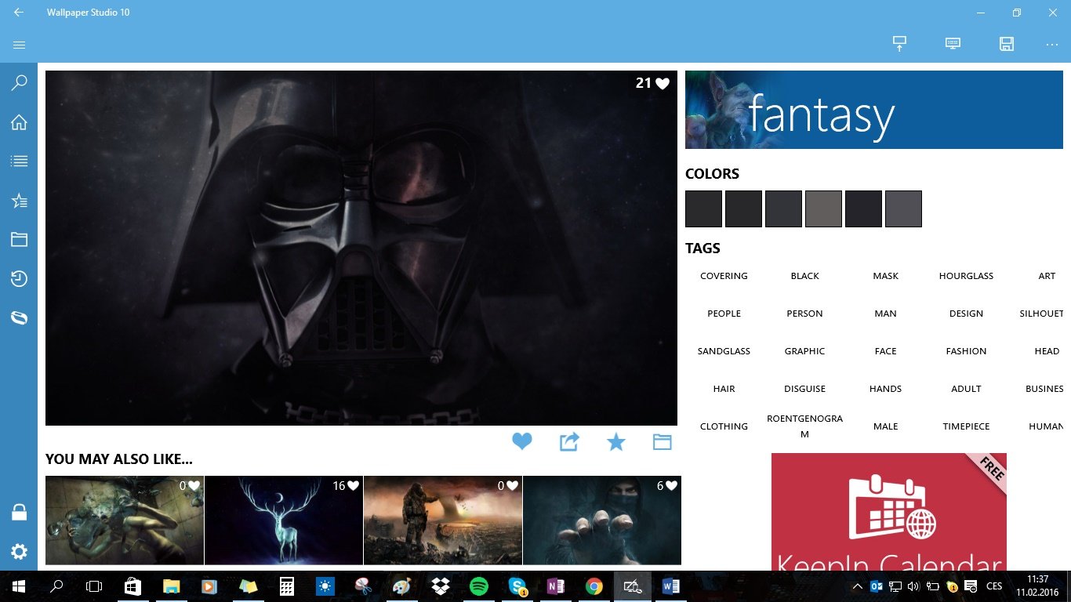Open Calculator from the taskbar
Viewport: 1071px width, 602px height.
click(286, 586)
